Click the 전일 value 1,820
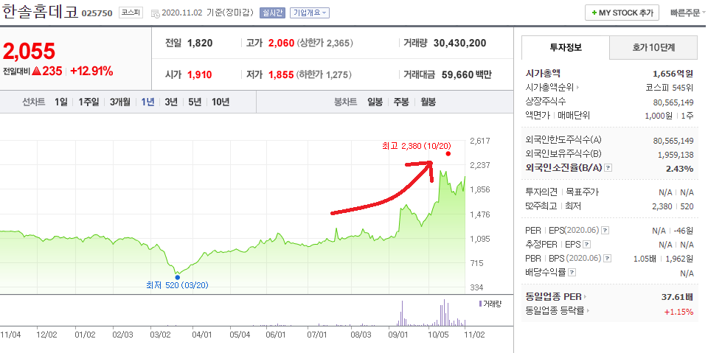This screenshot has width=708, height=353. coord(200,43)
